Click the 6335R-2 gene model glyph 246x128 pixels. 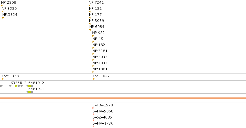pyautogui.click(x=12, y=86)
